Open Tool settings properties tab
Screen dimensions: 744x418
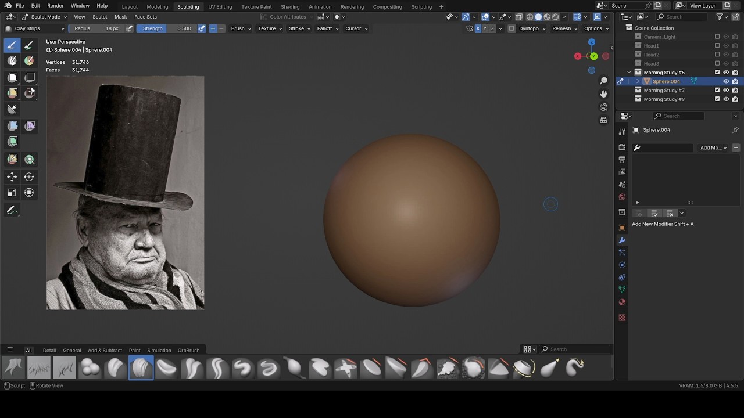click(x=622, y=132)
